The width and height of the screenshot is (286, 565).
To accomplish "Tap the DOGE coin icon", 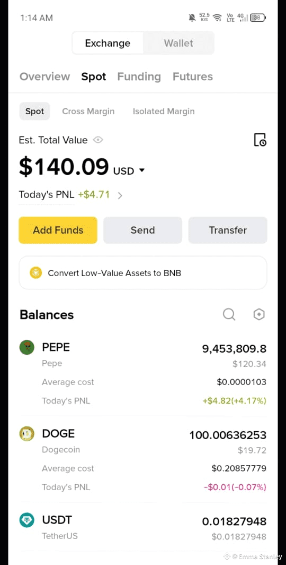I will 27,433.
